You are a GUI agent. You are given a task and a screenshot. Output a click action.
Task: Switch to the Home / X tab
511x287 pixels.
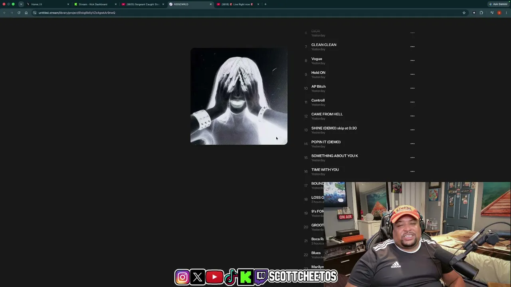click(x=48, y=4)
